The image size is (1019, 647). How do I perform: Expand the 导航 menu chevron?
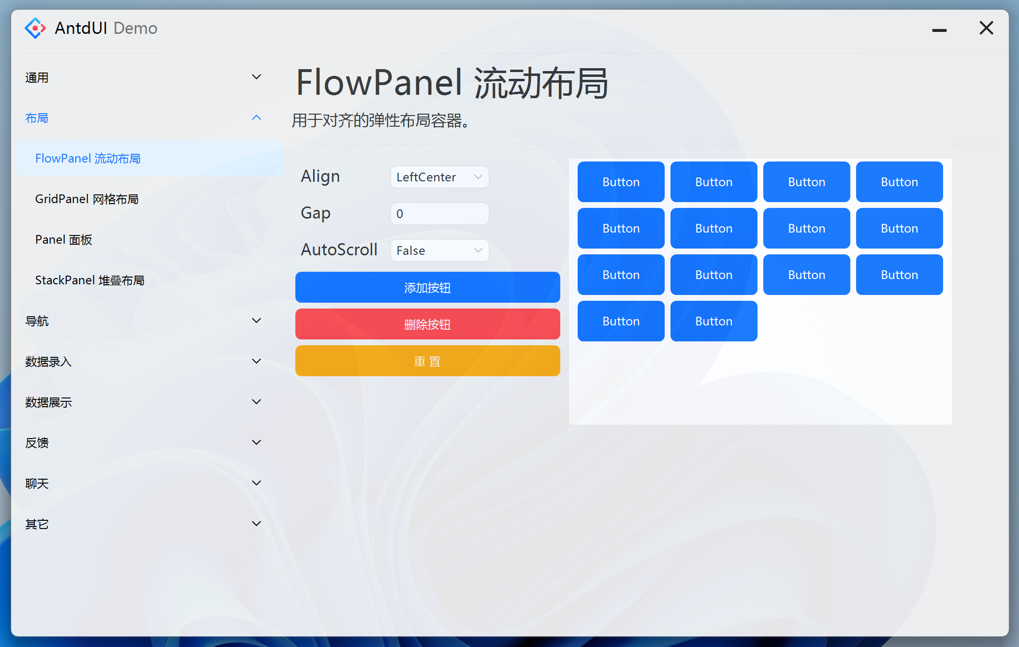(256, 321)
